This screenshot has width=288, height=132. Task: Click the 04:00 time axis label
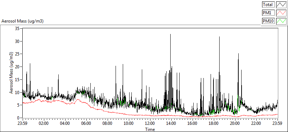(x=65, y=123)
